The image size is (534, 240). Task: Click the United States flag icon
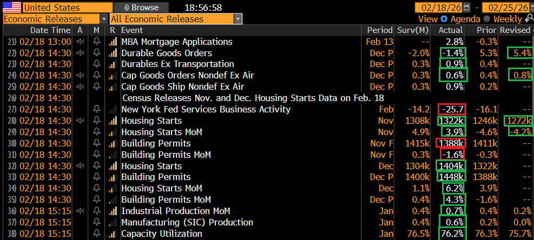point(11,8)
